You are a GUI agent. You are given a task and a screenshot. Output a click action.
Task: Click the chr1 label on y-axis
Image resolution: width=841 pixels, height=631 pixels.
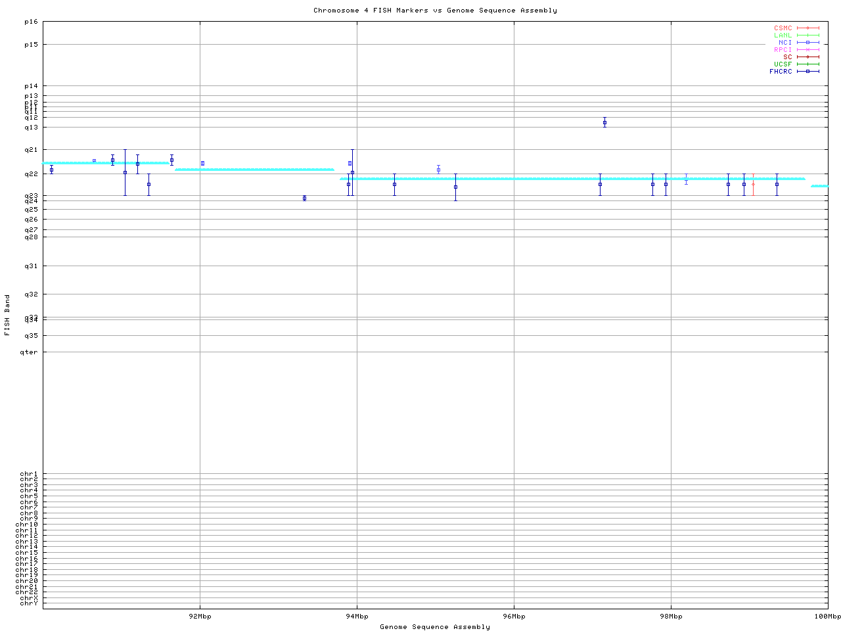click(x=29, y=474)
